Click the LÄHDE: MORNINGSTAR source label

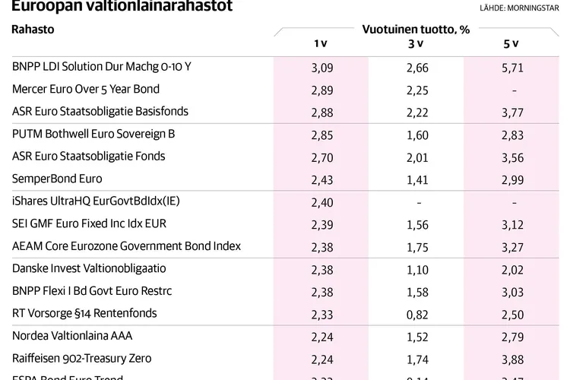tap(523, 8)
